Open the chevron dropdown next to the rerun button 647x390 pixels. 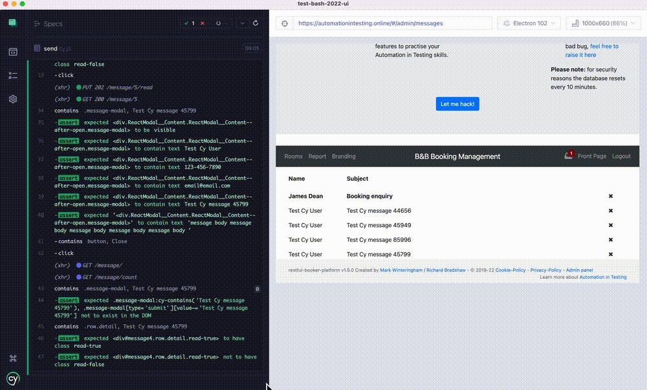coord(243,23)
